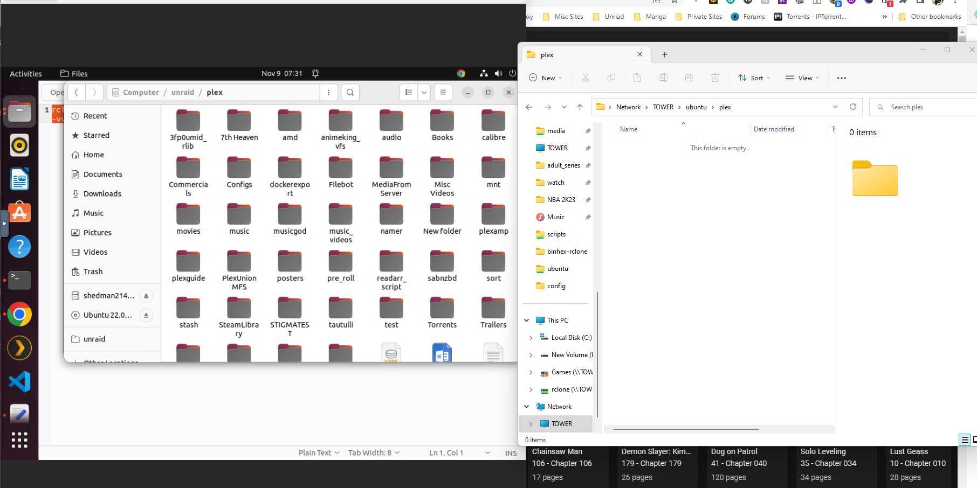Viewport: 977px width, 488px height.
Task: Open the See more options menu in Explorer
Action: (x=842, y=78)
